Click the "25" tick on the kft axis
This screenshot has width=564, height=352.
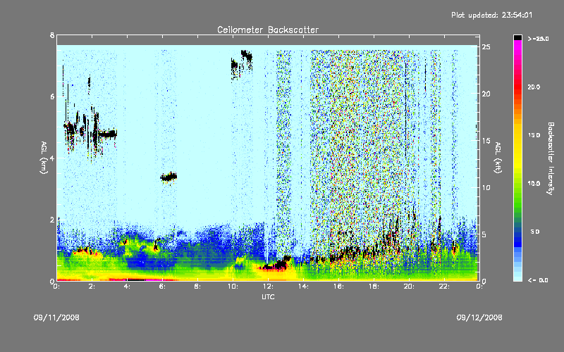pos(486,47)
